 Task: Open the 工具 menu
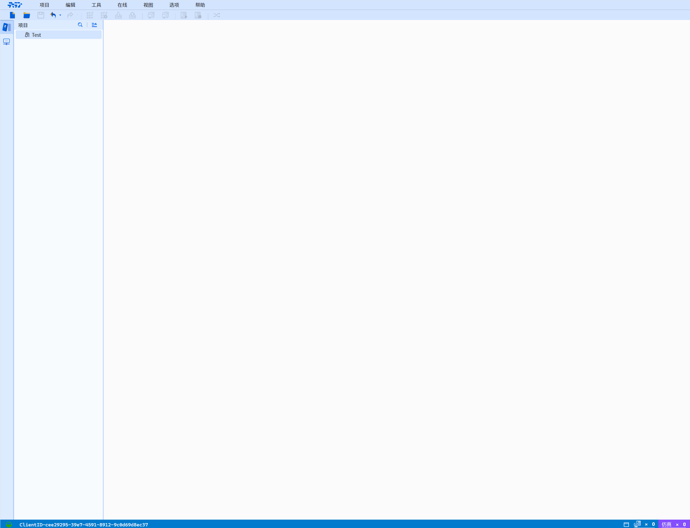[96, 5]
